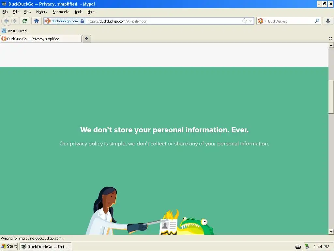Click the on-screen keyboard tray icon
The width and height of the screenshot is (334, 251).
coord(298,247)
